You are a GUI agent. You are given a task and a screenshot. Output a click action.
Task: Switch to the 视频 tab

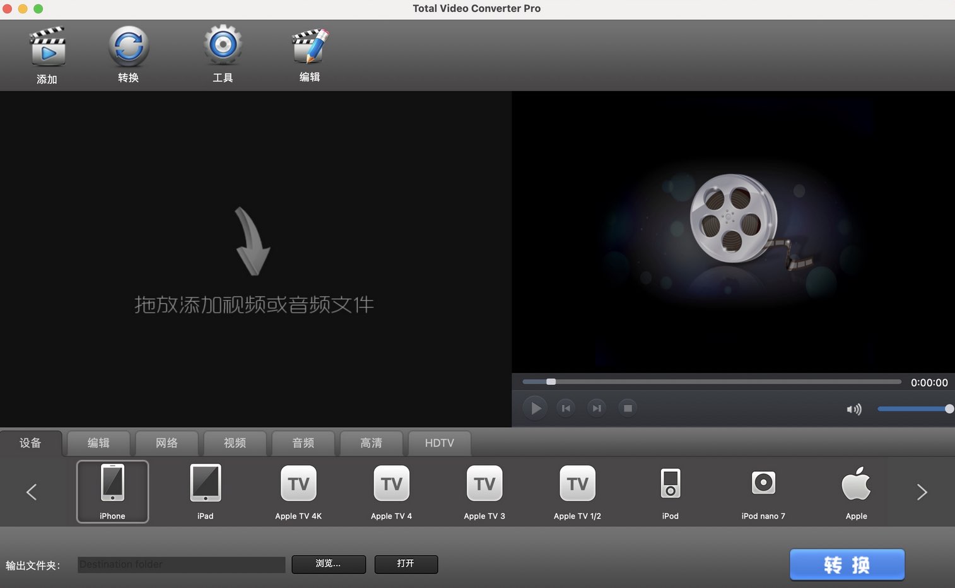(x=235, y=443)
